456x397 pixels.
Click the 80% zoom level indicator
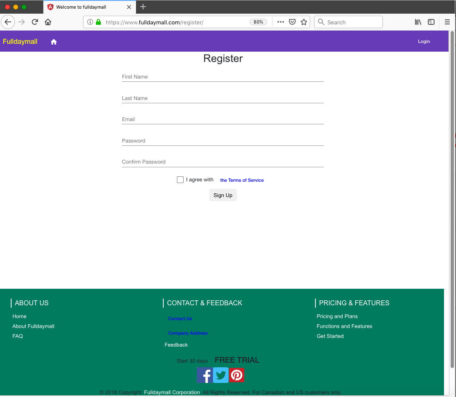[x=258, y=22]
